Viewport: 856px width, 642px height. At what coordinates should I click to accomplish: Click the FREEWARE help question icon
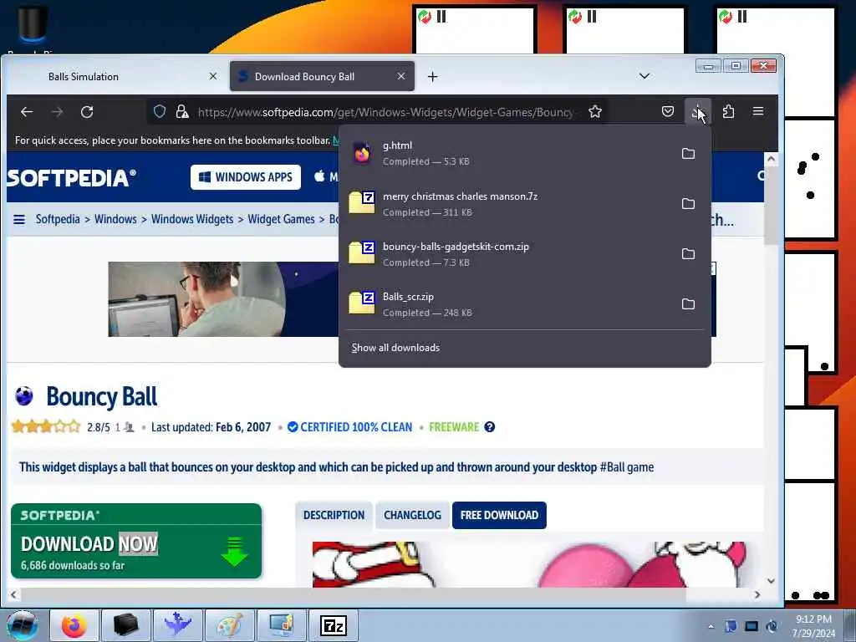click(490, 427)
